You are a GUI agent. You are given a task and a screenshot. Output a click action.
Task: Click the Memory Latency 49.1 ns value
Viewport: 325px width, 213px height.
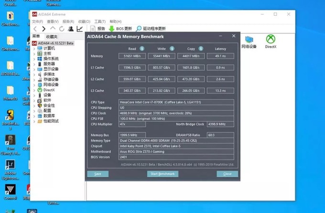[x=220, y=56]
